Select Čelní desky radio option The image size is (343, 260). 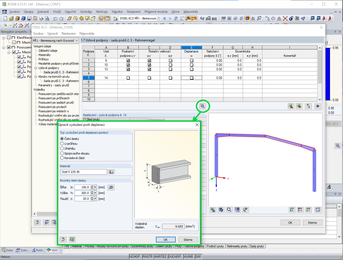pyautogui.click(x=62, y=139)
